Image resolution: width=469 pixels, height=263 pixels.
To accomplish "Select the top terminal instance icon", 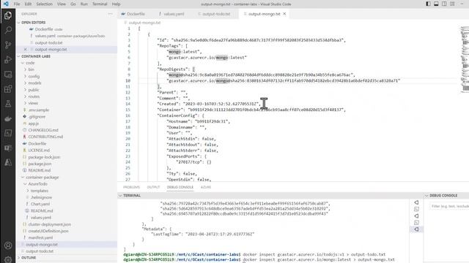I will click(416, 202).
